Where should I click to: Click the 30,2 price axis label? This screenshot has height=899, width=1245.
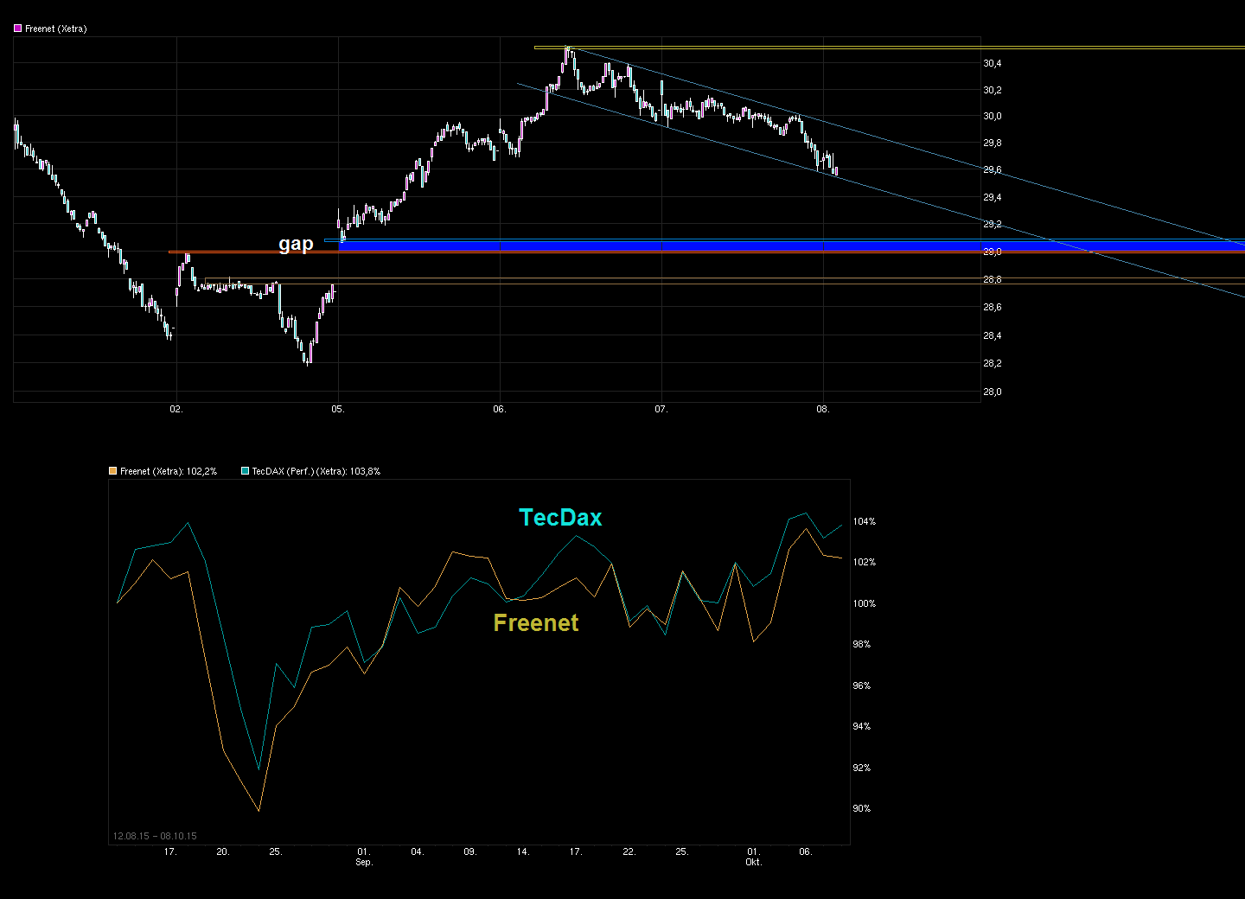click(x=993, y=90)
